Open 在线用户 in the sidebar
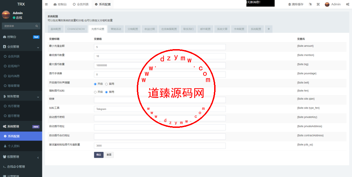This screenshot has width=352, height=177. tap(21, 66)
